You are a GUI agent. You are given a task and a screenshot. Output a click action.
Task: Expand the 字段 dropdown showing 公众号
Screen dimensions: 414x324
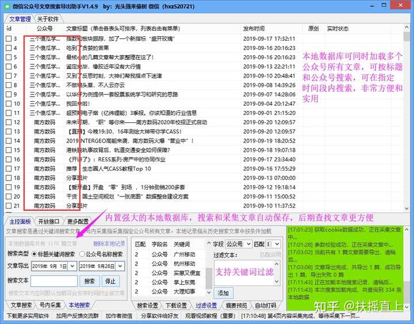coord(239,244)
